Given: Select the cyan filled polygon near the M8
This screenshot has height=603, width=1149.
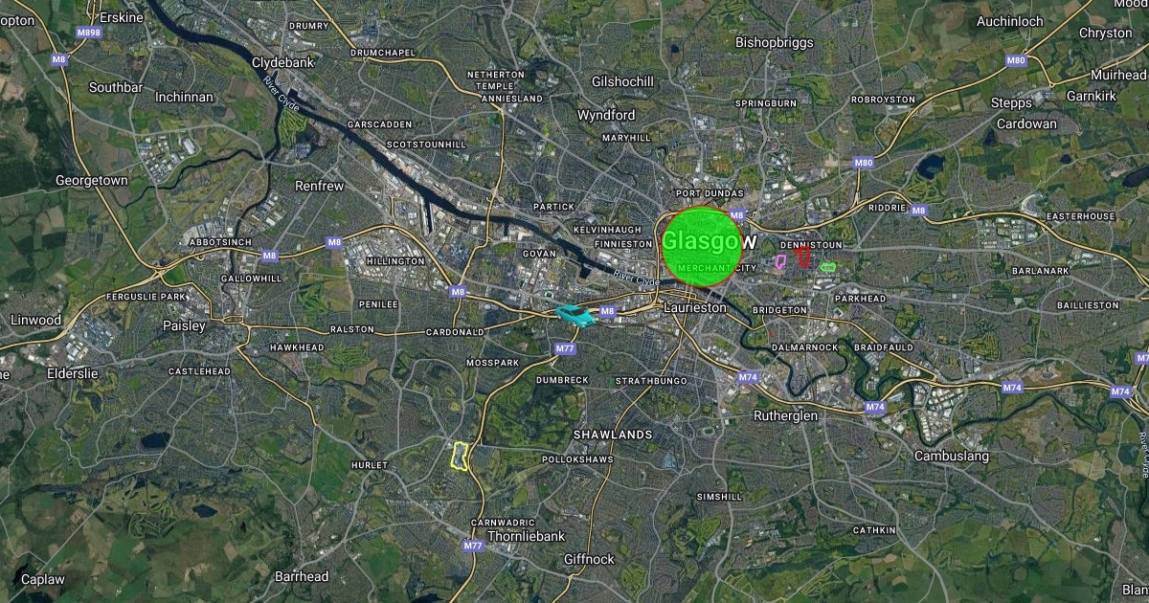Looking at the screenshot, I should click(x=574, y=315).
